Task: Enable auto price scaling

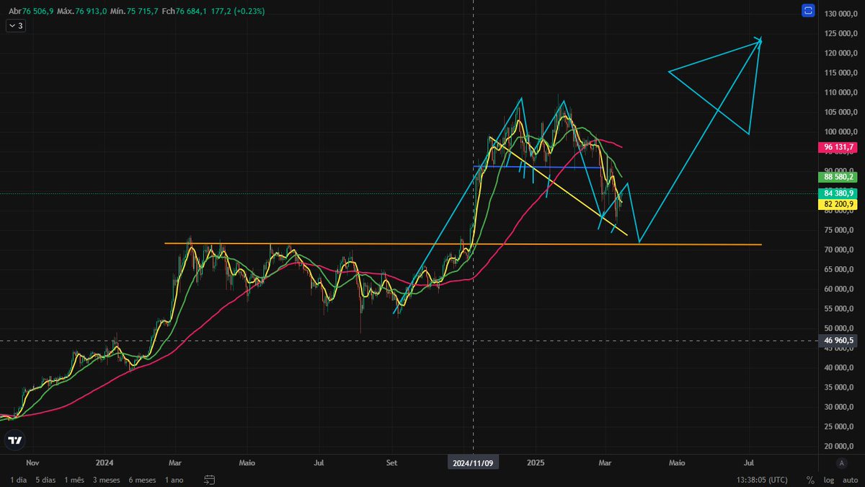Action: [851, 478]
